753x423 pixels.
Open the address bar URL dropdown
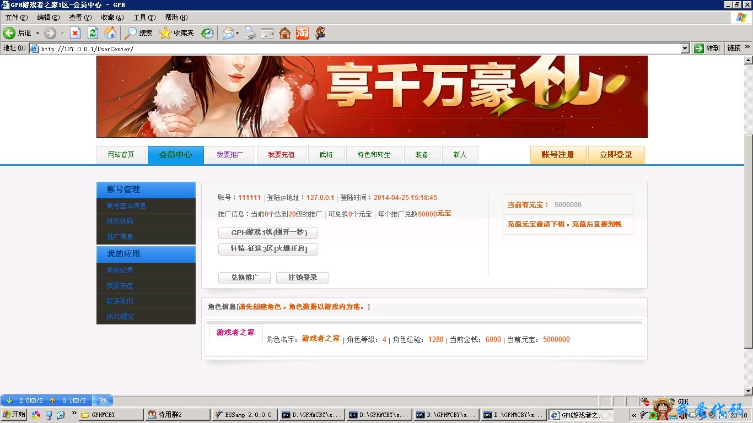(685, 48)
